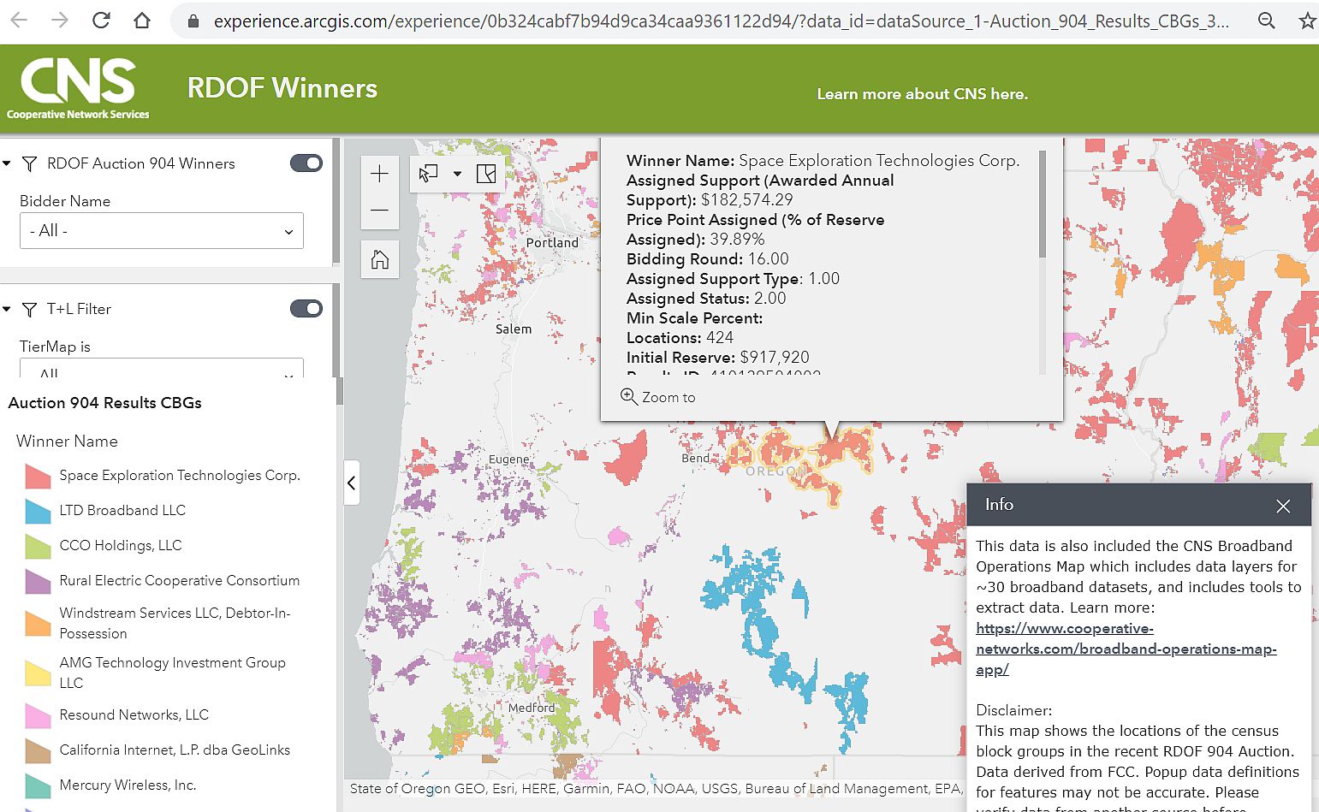Click AMG Technology Investment Group swatch
1319x812 pixels.
(x=39, y=673)
